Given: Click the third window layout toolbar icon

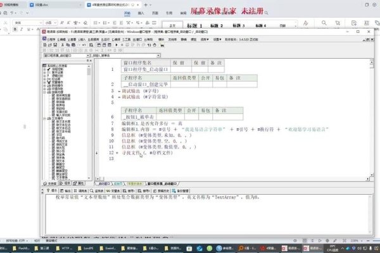Looking at the screenshot, I should pyautogui.click(x=110, y=45).
